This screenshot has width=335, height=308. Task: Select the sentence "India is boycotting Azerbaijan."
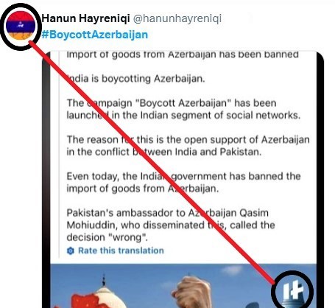coord(135,79)
